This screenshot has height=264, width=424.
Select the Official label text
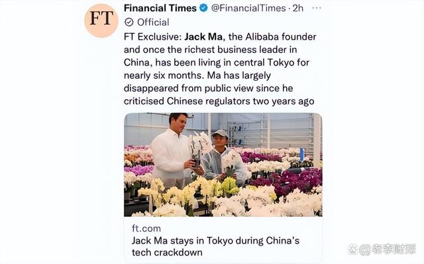(153, 22)
